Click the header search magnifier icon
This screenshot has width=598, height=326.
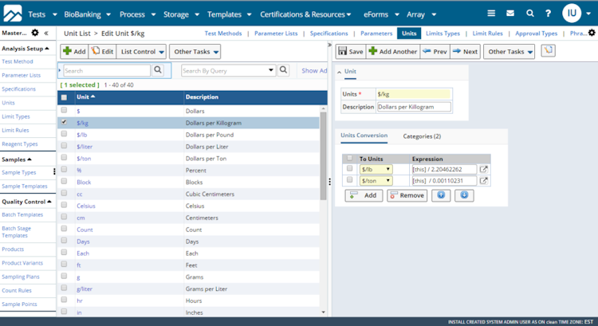point(530,14)
